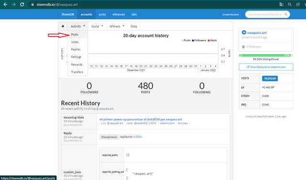Go back using browser back arrow

pyautogui.click(x=5, y=4)
